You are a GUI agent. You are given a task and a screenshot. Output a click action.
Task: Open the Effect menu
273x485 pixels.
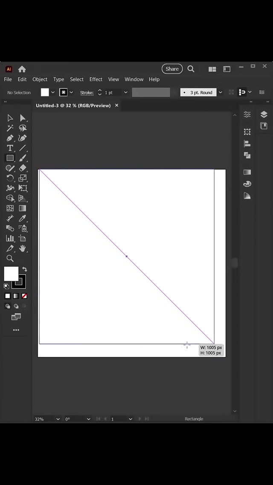tap(96, 79)
